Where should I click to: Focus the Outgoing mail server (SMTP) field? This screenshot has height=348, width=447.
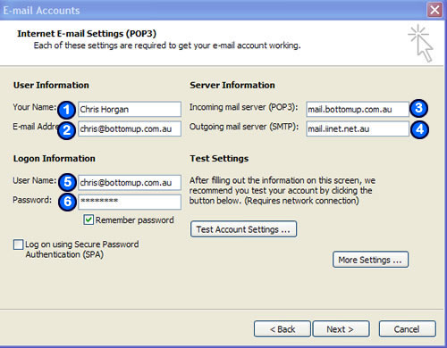[x=358, y=128]
